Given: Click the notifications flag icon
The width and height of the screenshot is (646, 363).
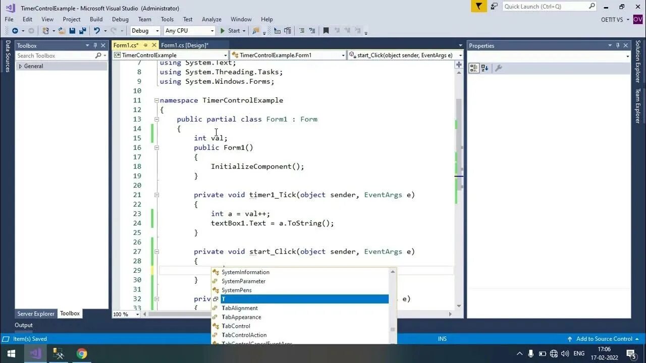Looking at the screenshot, I should tap(478, 6).
